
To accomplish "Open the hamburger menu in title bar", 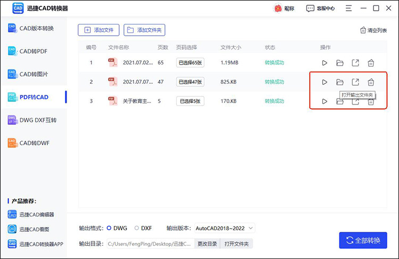I will pos(348,9).
